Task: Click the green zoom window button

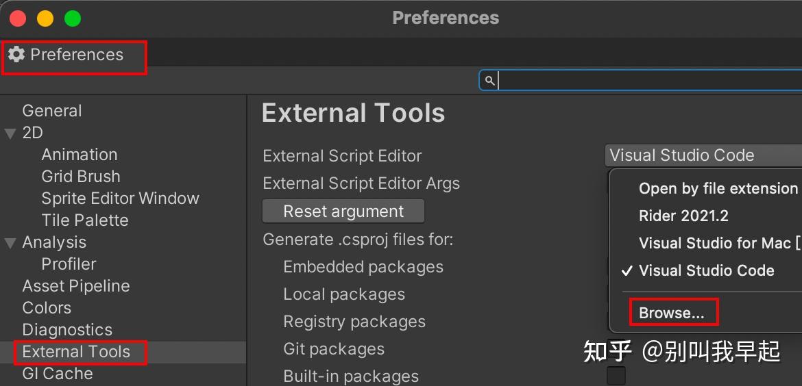Action: point(73,18)
